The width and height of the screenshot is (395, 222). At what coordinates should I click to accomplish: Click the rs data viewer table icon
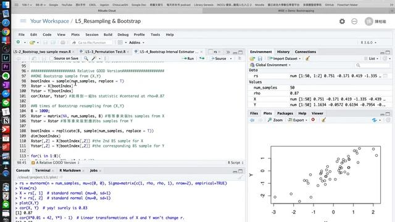(385, 76)
